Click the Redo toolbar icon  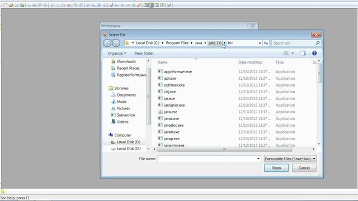pos(81,5)
